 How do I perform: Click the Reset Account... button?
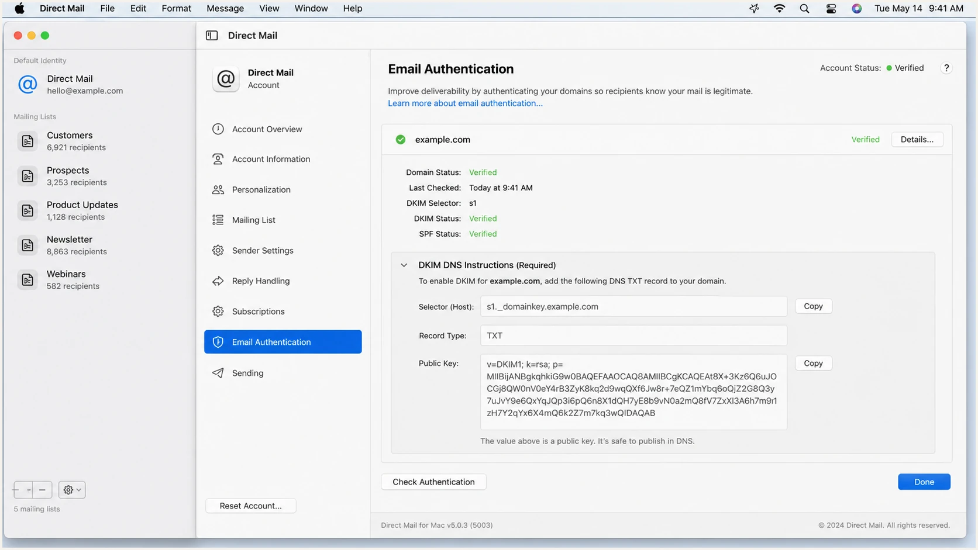coord(250,506)
